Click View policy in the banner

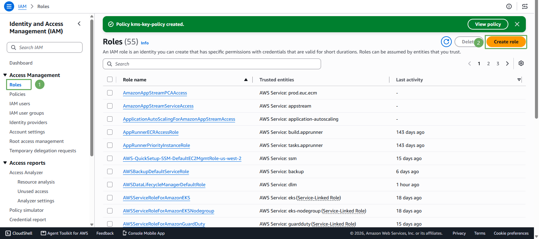coord(488,24)
